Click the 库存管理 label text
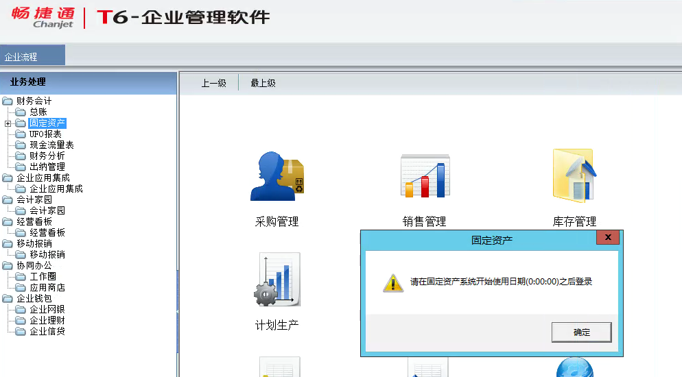682x377 pixels. (x=574, y=222)
